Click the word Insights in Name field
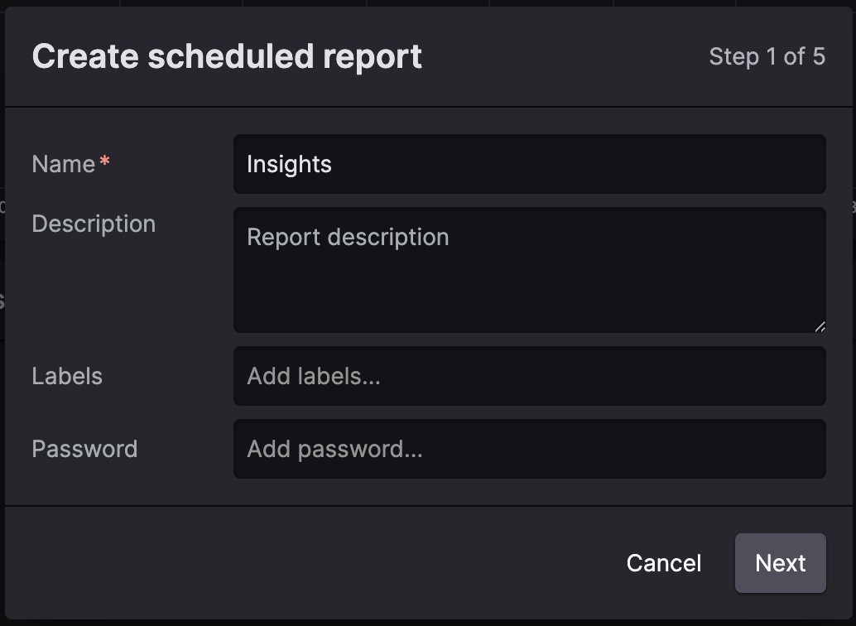This screenshot has width=856, height=626. 289,164
